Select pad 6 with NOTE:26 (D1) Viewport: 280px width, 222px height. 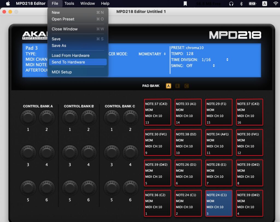[x=188, y=173]
